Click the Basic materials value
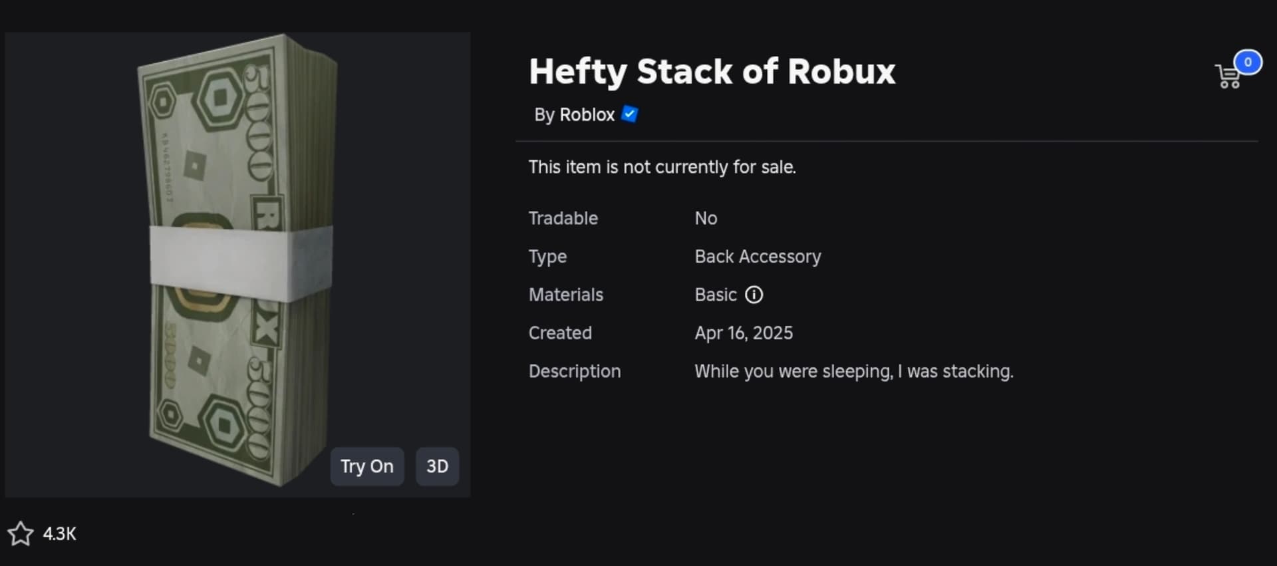 click(x=716, y=295)
